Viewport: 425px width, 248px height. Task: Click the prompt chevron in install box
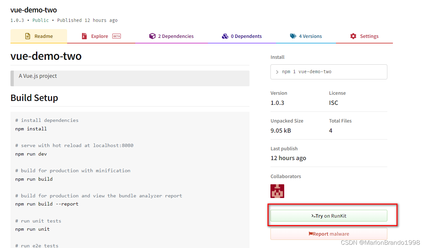[x=277, y=72]
